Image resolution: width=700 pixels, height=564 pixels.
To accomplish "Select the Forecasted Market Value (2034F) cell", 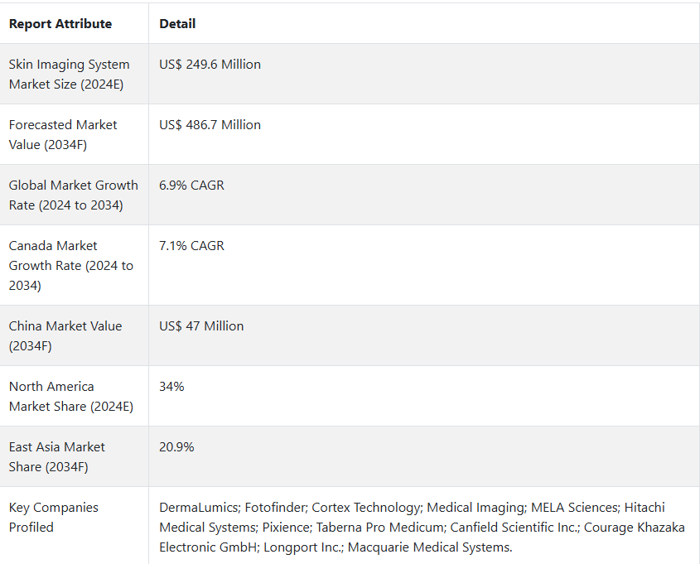I will [x=63, y=135].
